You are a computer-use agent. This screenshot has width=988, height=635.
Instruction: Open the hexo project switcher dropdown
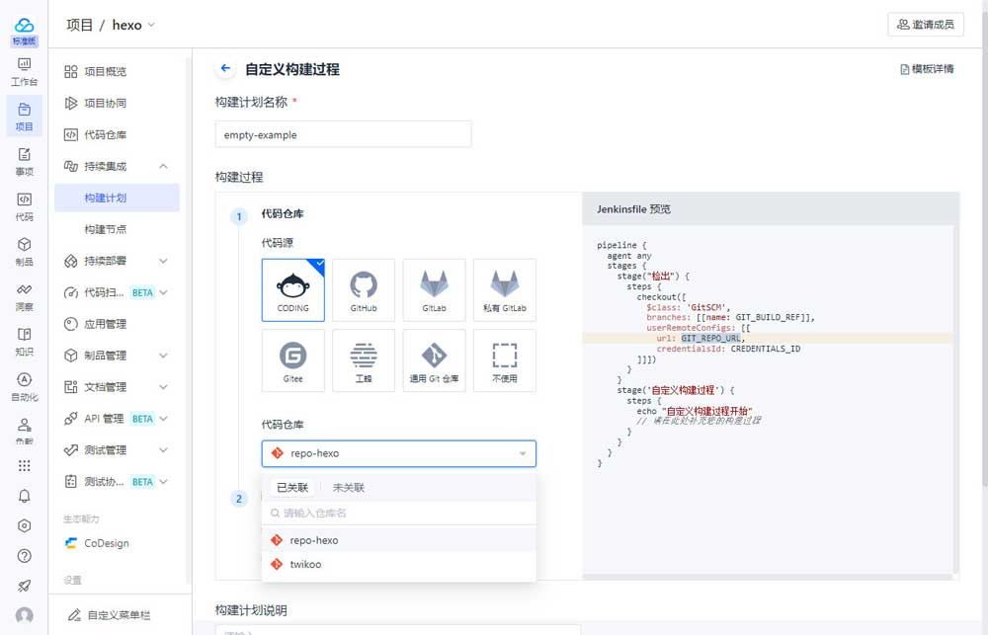click(133, 26)
